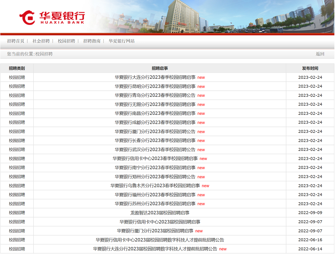Open 厦门分行2023届校园招聘启事 link
This screenshot has height=254, width=335.
click(155, 231)
